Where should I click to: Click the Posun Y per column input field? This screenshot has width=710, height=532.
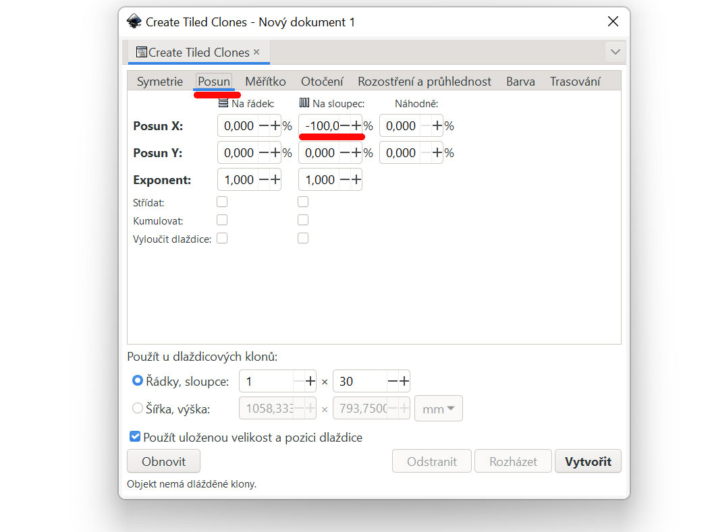[x=320, y=153]
